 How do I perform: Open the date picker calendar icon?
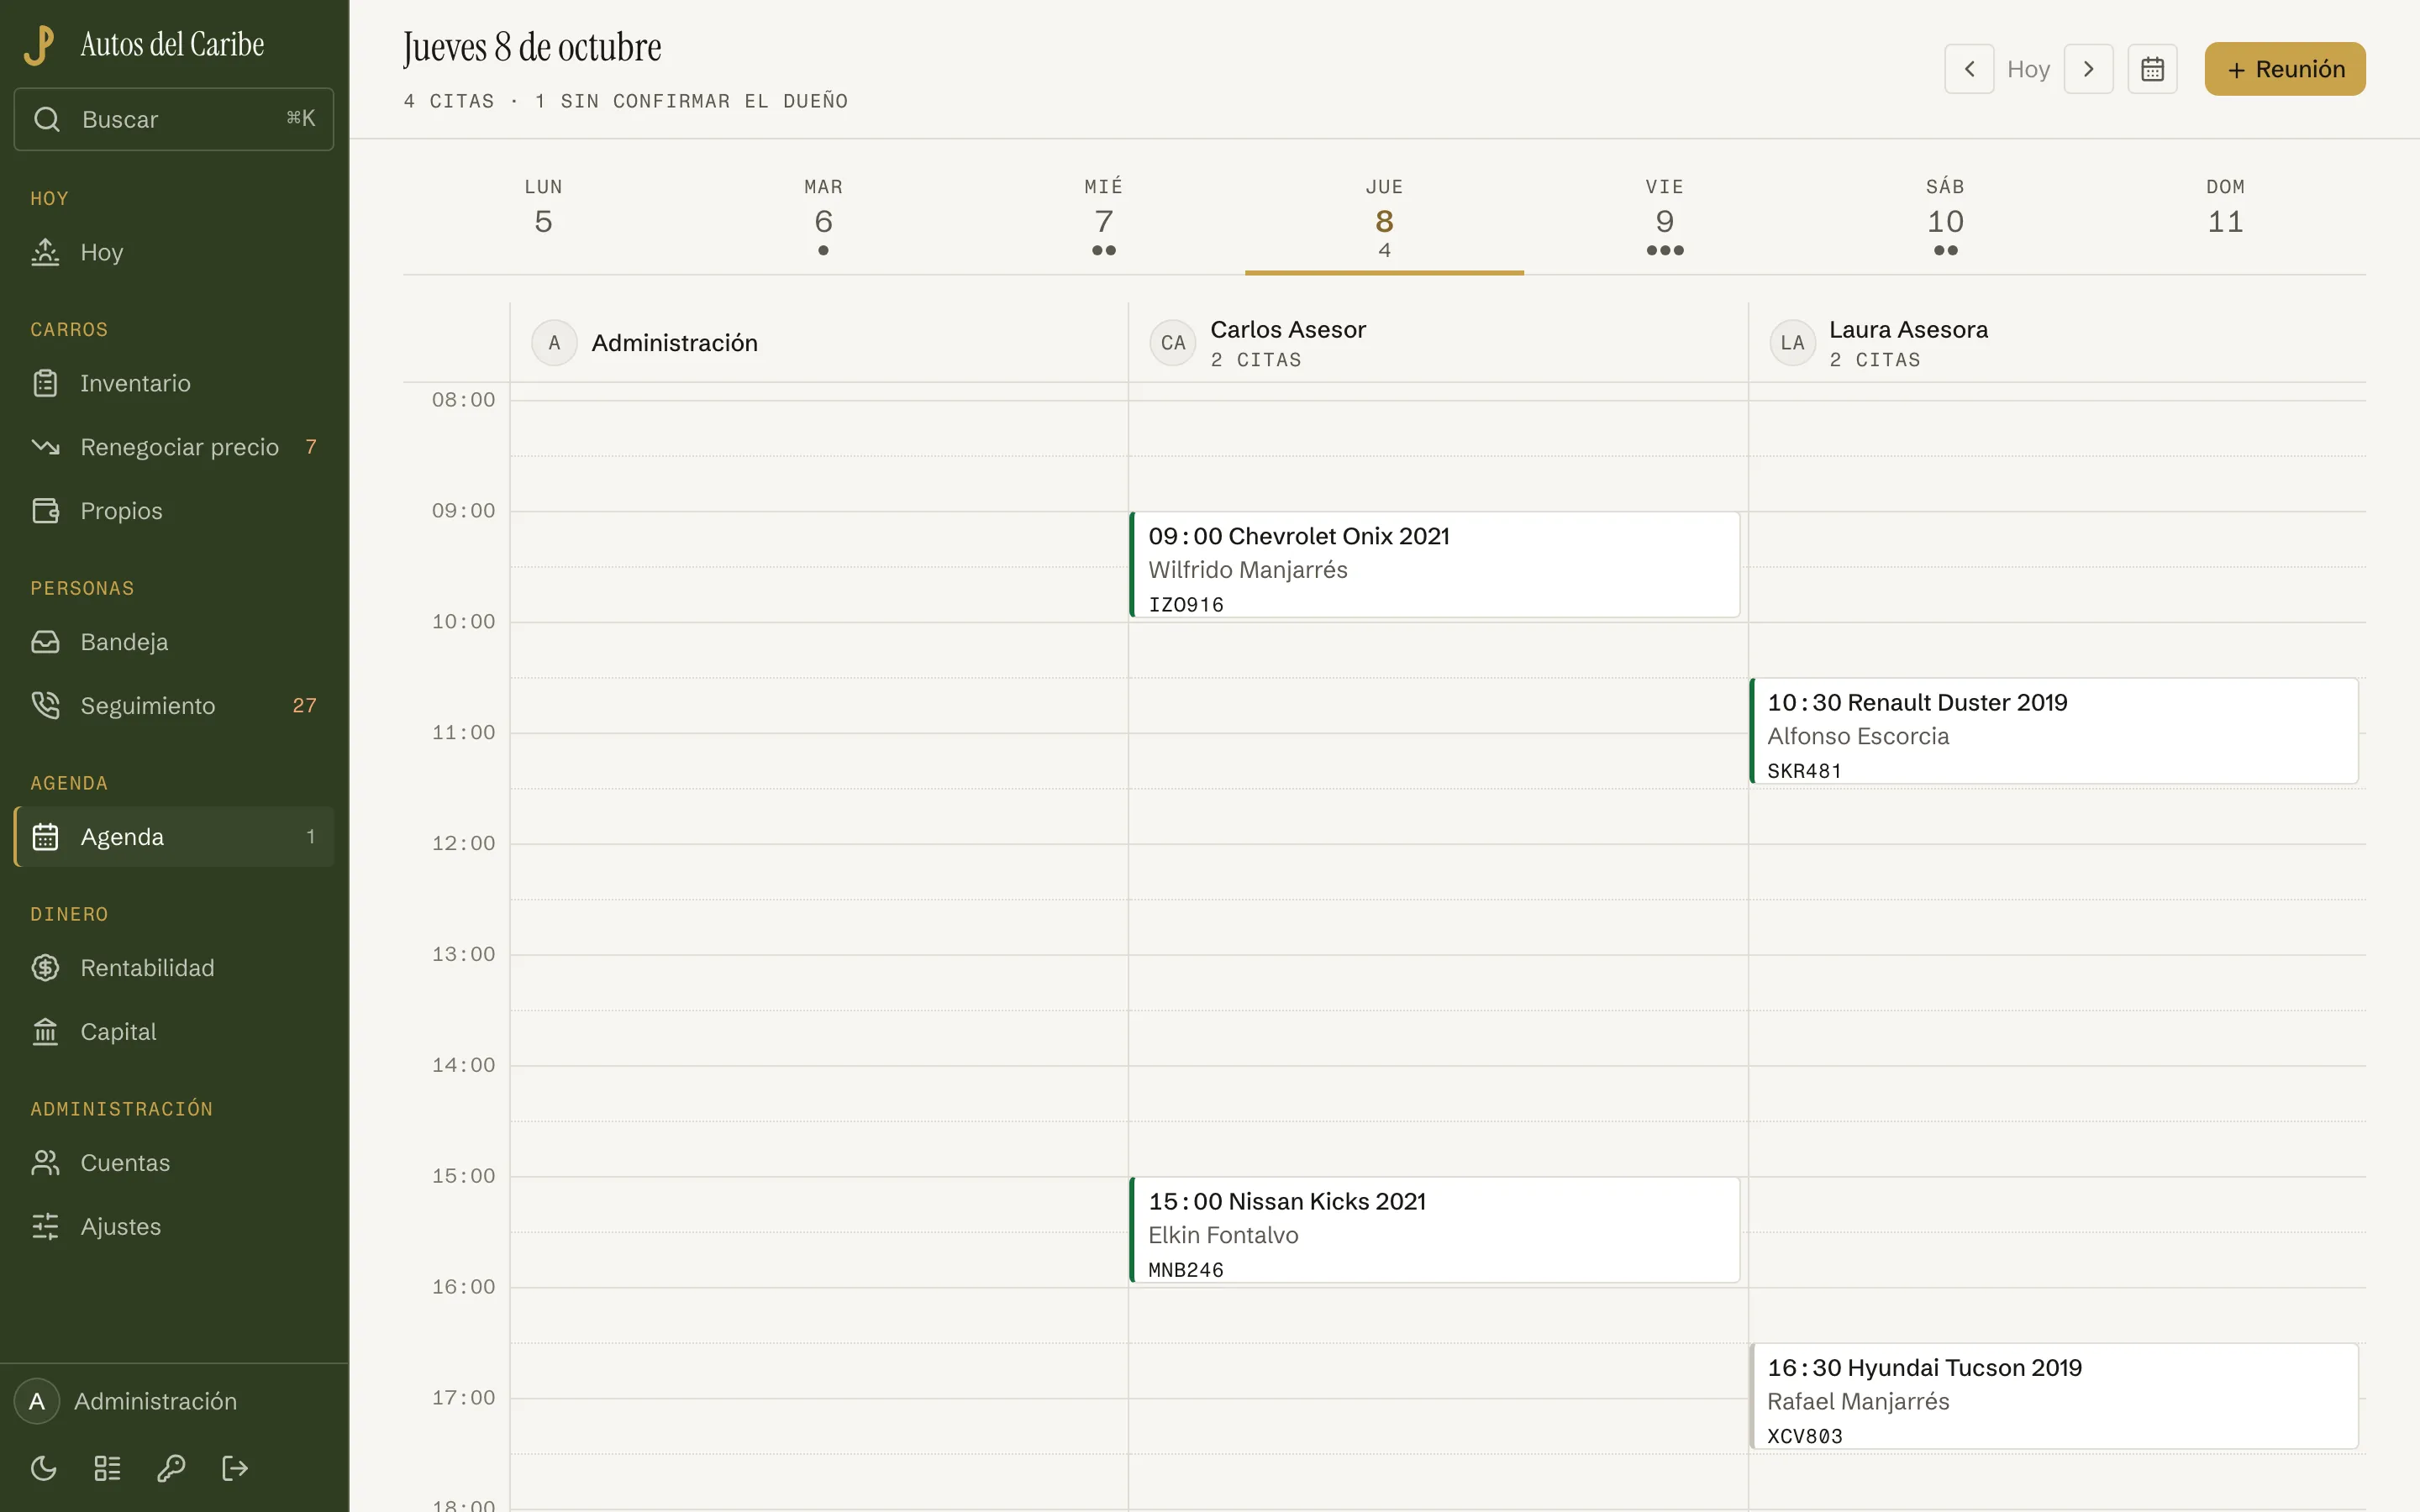(x=2152, y=69)
